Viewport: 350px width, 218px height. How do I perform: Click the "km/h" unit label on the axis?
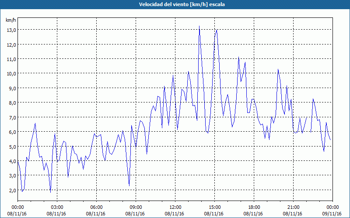(x=11, y=20)
